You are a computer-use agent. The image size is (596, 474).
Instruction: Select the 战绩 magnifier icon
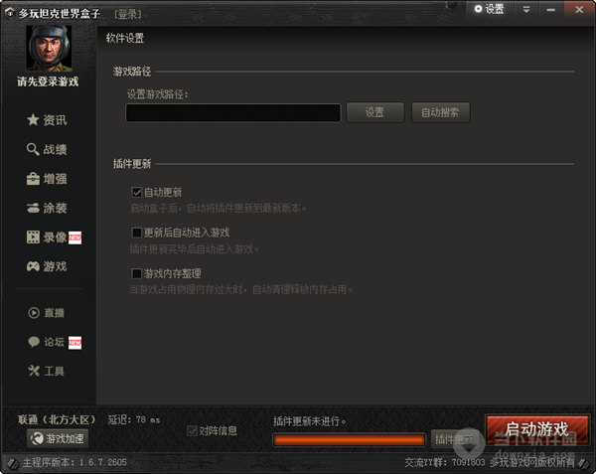click(33, 149)
